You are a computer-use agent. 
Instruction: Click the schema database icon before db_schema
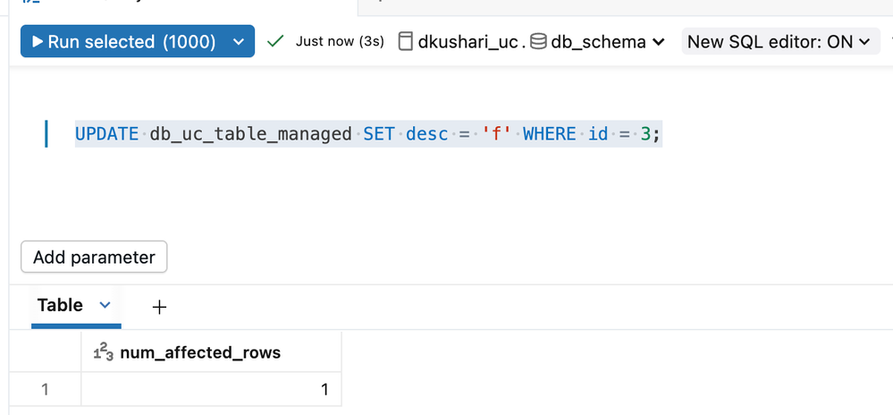point(538,41)
